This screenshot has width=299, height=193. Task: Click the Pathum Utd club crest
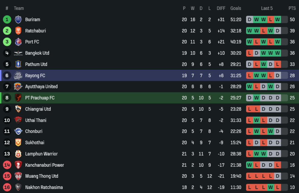pyautogui.click(x=18, y=64)
